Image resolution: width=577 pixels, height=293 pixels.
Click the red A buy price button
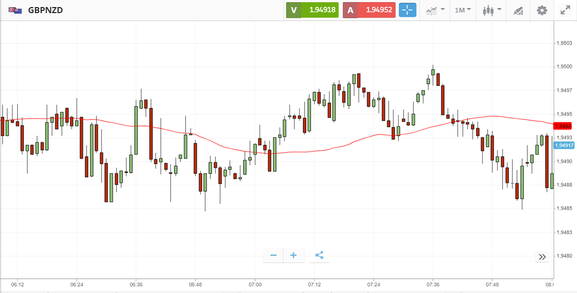369,10
